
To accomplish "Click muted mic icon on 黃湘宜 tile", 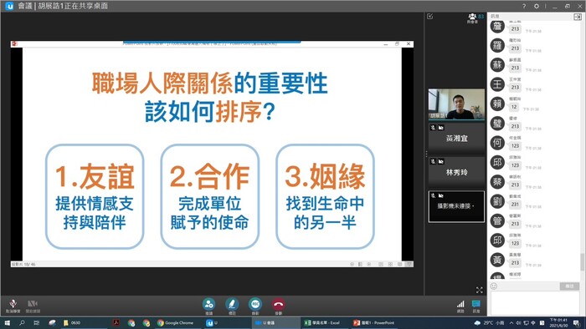I will pyautogui.click(x=433, y=128).
